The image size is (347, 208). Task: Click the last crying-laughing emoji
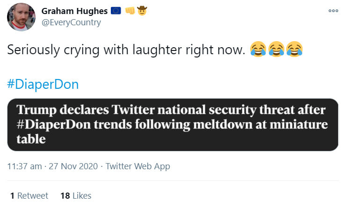294,49
